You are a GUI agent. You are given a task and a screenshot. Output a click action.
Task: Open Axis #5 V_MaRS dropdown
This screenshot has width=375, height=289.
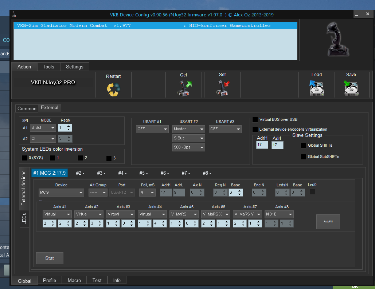tap(184, 214)
